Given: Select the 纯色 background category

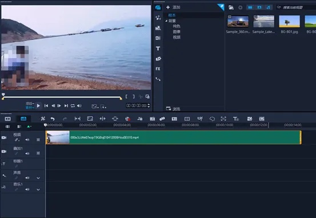Looking at the screenshot, I should [177, 26].
